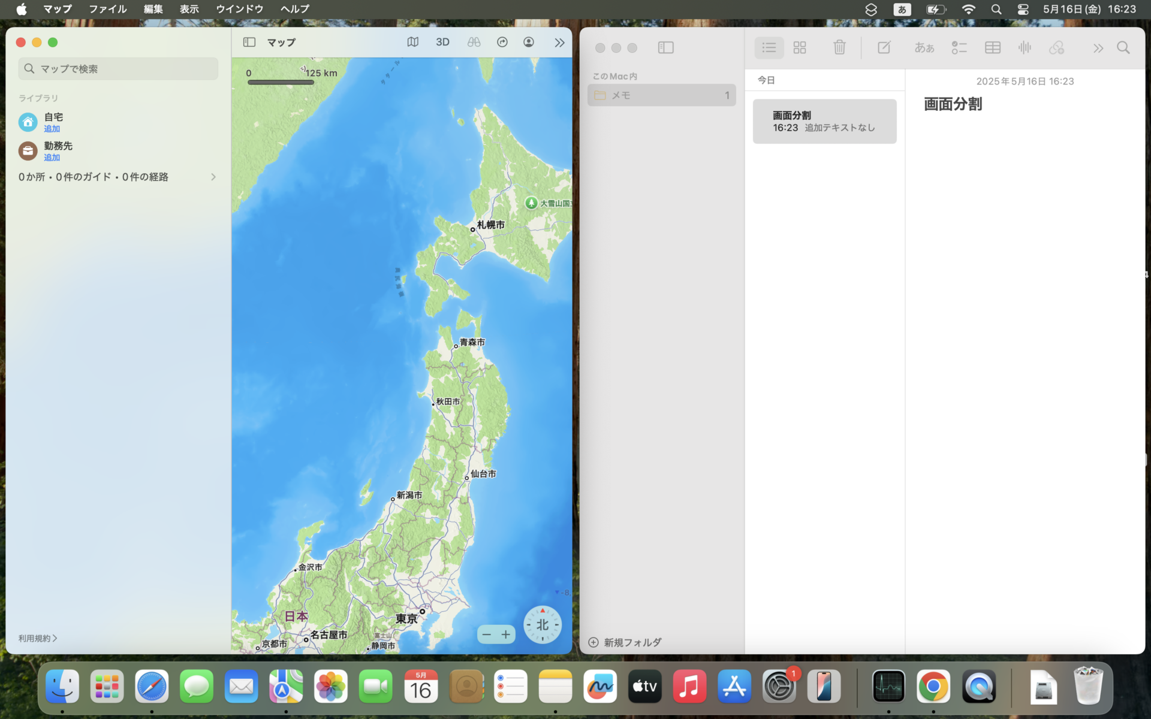Expand the 0か所・0件のガイド row chevron
1151x719 pixels.
(x=213, y=177)
